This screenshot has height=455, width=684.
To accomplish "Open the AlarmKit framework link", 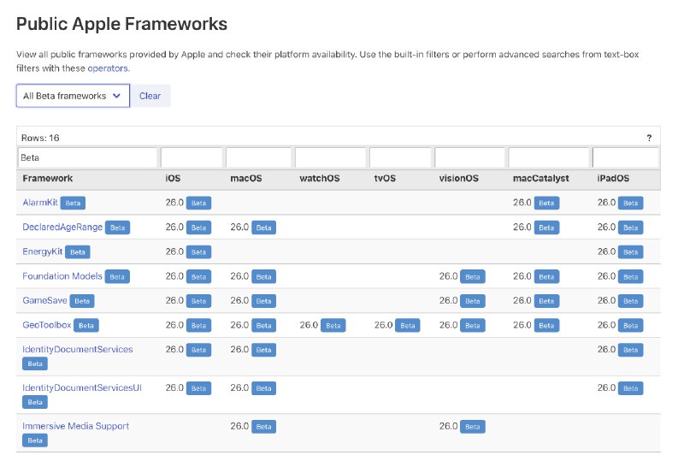I will pyautogui.click(x=40, y=203).
